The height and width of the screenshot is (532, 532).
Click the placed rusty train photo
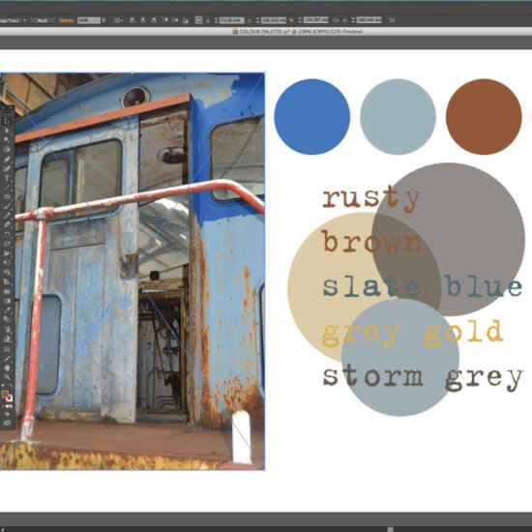tap(133, 271)
